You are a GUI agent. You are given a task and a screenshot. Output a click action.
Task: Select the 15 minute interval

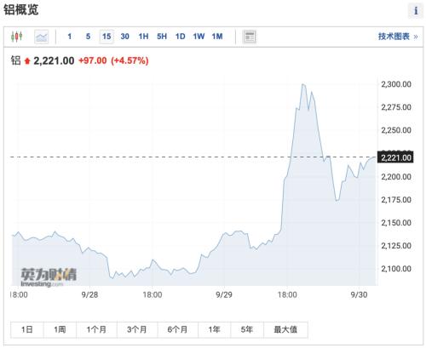(x=106, y=37)
